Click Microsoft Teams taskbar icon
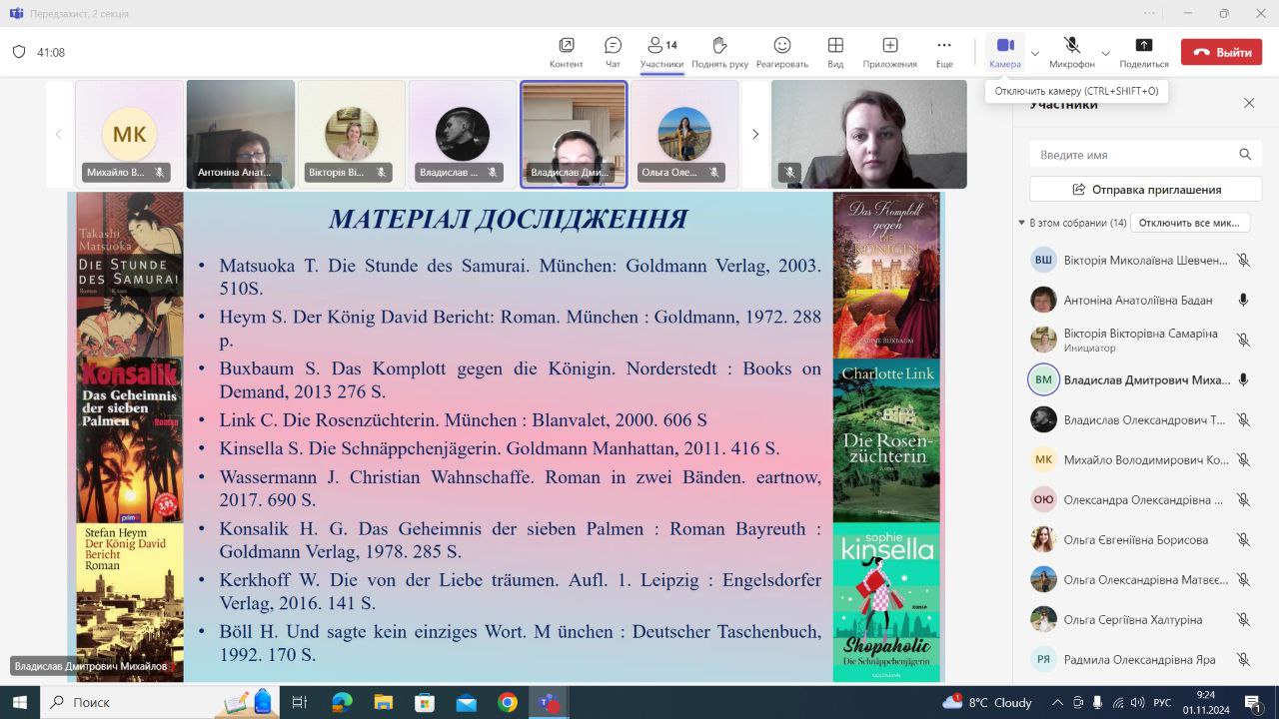This screenshot has width=1279, height=719. (549, 702)
